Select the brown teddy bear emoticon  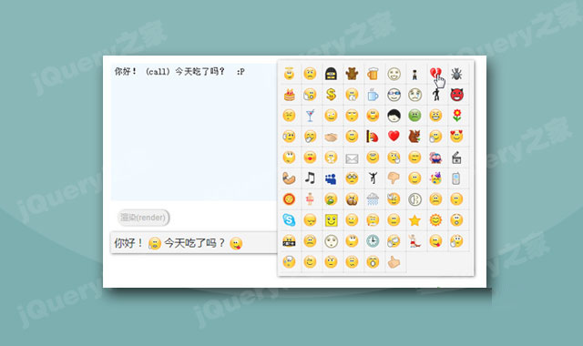point(352,74)
